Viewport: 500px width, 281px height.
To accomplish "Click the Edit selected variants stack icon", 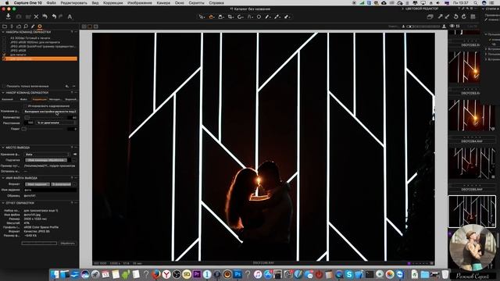I will click(430, 16).
